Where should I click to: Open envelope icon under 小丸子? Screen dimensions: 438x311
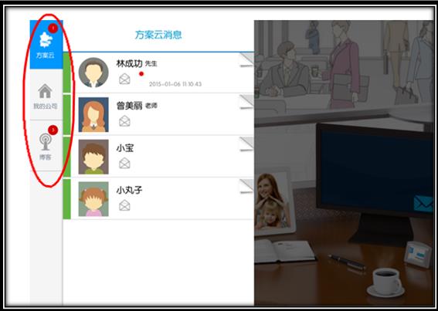point(124,205)
